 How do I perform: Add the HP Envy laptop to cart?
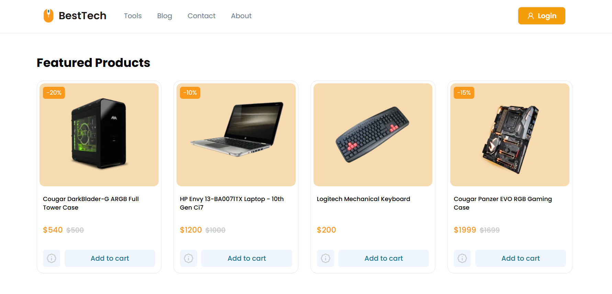[x=247, y=258]
